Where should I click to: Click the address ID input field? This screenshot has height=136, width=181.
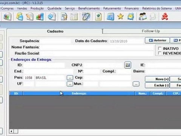(x=44, y=65)
